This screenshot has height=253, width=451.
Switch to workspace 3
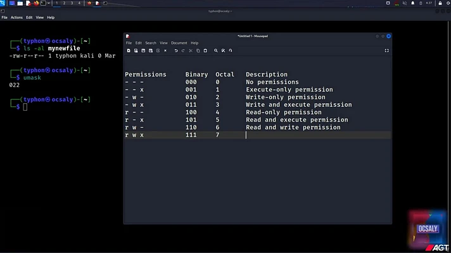[72, 3]
